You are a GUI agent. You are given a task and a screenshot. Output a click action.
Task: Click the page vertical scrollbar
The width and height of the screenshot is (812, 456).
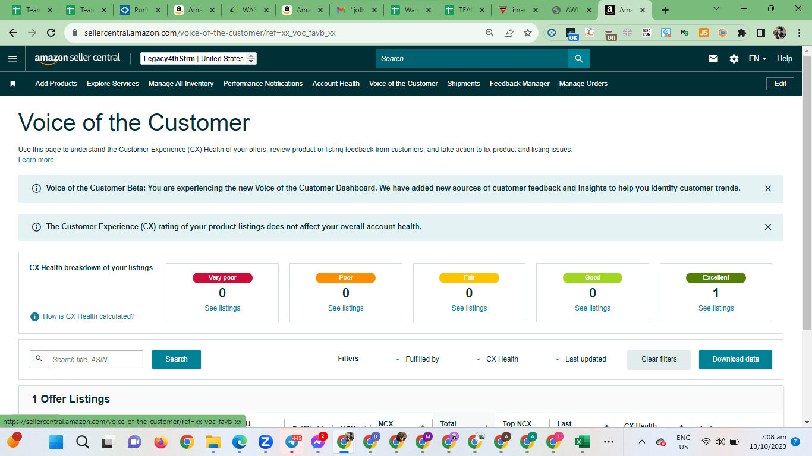pyautogui.click(x=807, y=192)
